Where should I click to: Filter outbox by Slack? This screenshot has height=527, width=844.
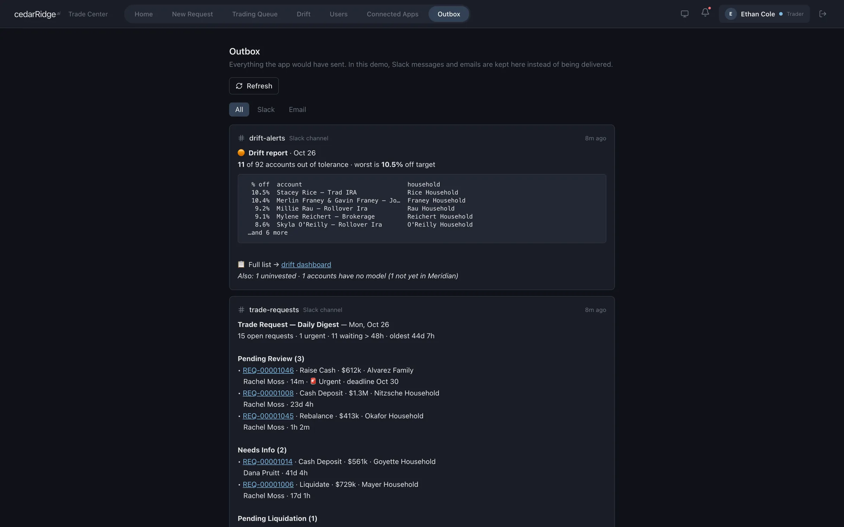tap(266, 110)
